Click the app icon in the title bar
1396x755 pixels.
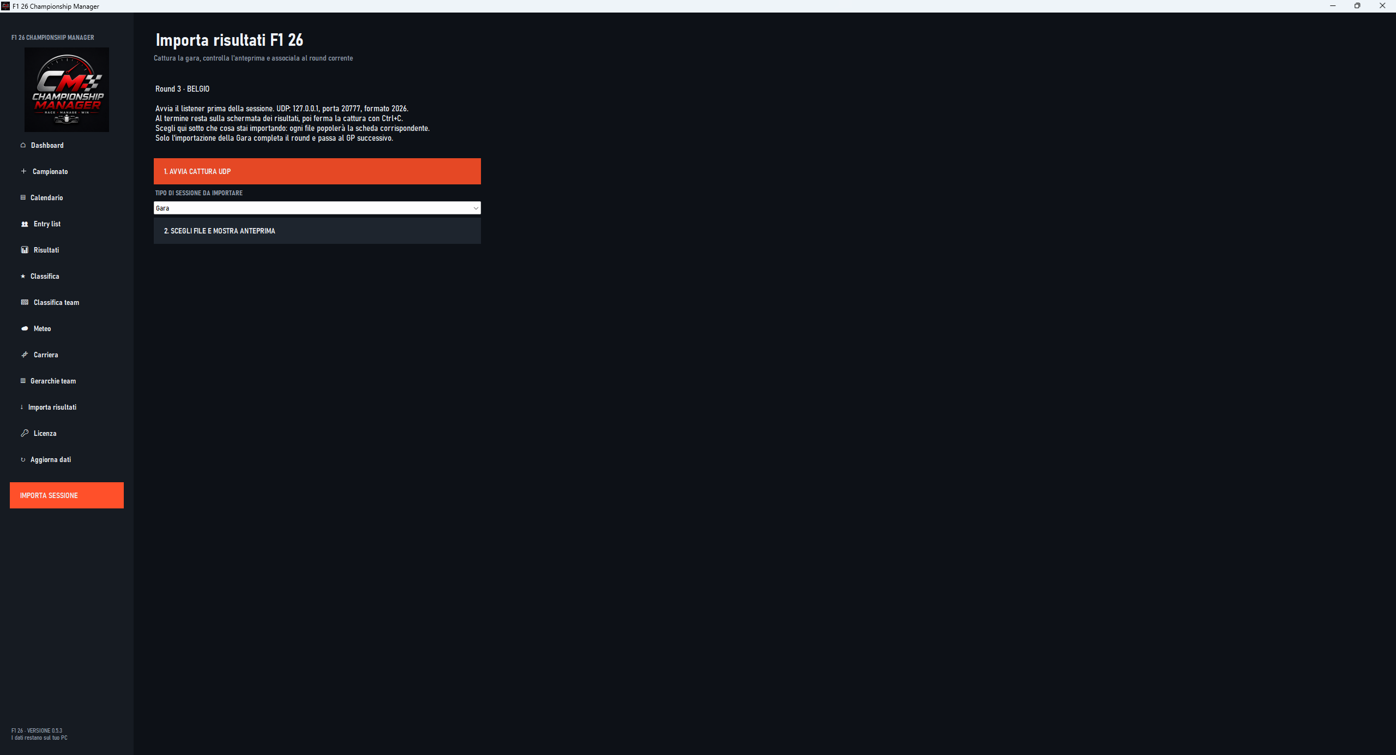(x=5, y=6)
